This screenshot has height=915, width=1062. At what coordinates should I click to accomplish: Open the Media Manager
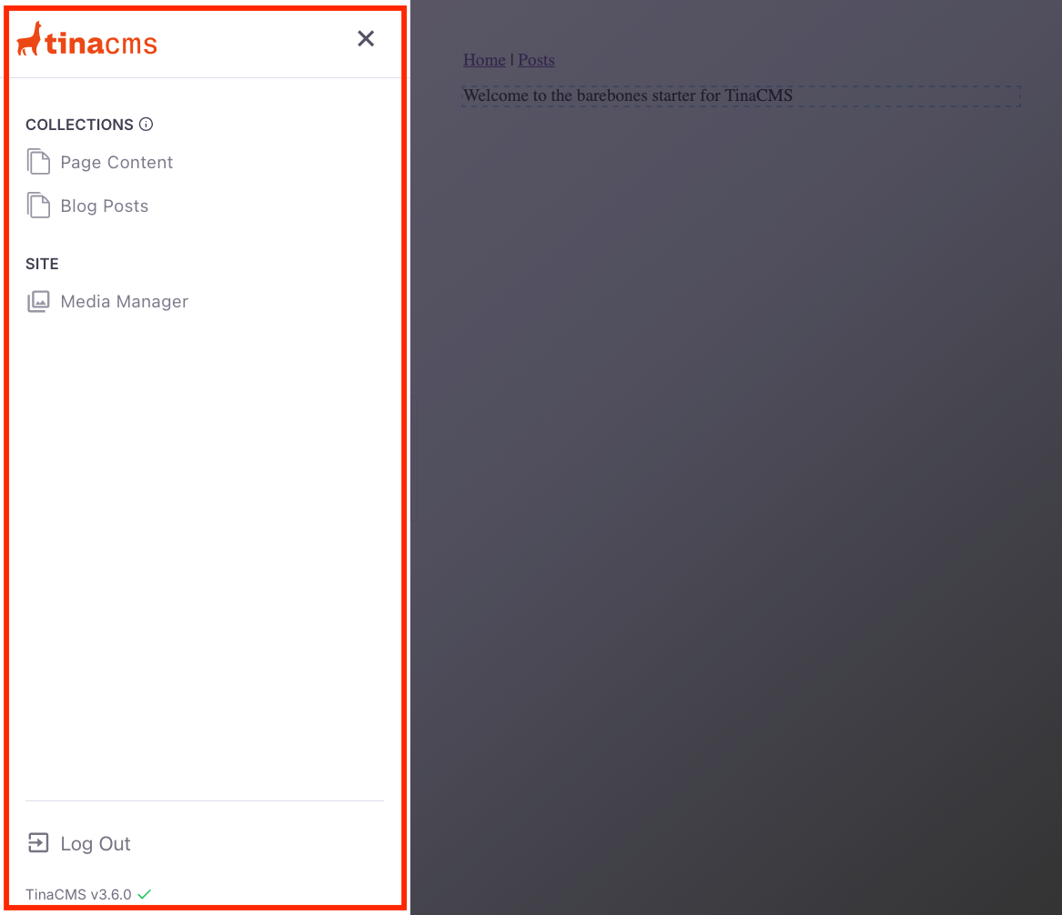pyautogui.click(x=124, y=302)
